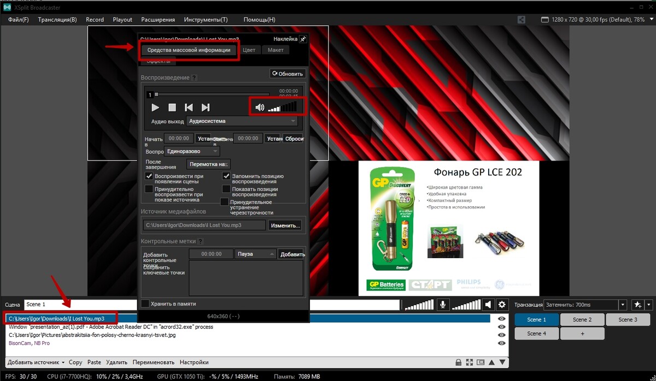656x381 pixels.
Task: Click the share icon in the title bar
Action: (522, 20)
